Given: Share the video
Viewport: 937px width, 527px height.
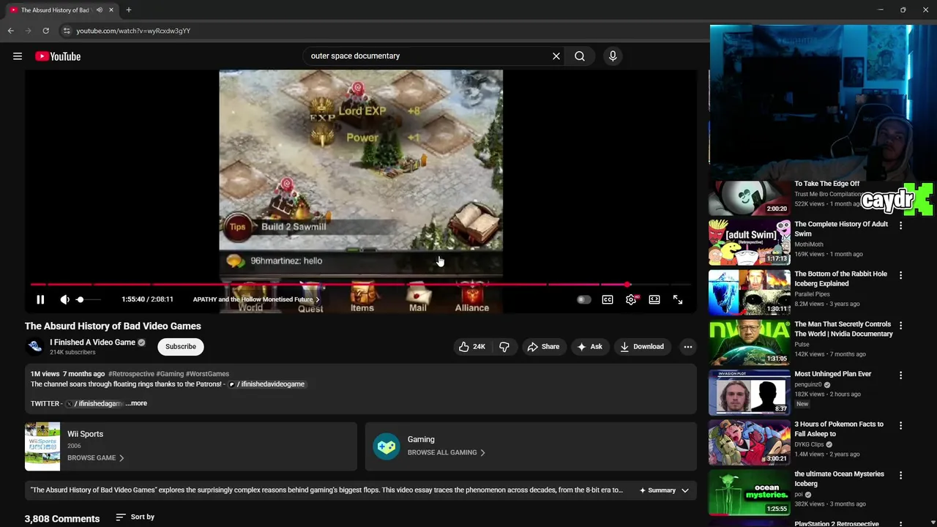Looking at the screenshot, I should (x=543, y=347).
